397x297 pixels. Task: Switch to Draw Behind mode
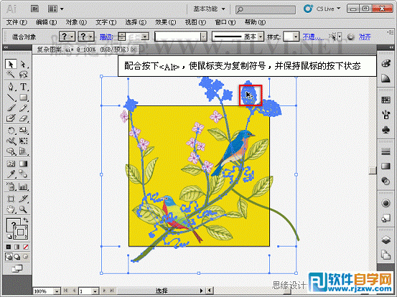17,257
